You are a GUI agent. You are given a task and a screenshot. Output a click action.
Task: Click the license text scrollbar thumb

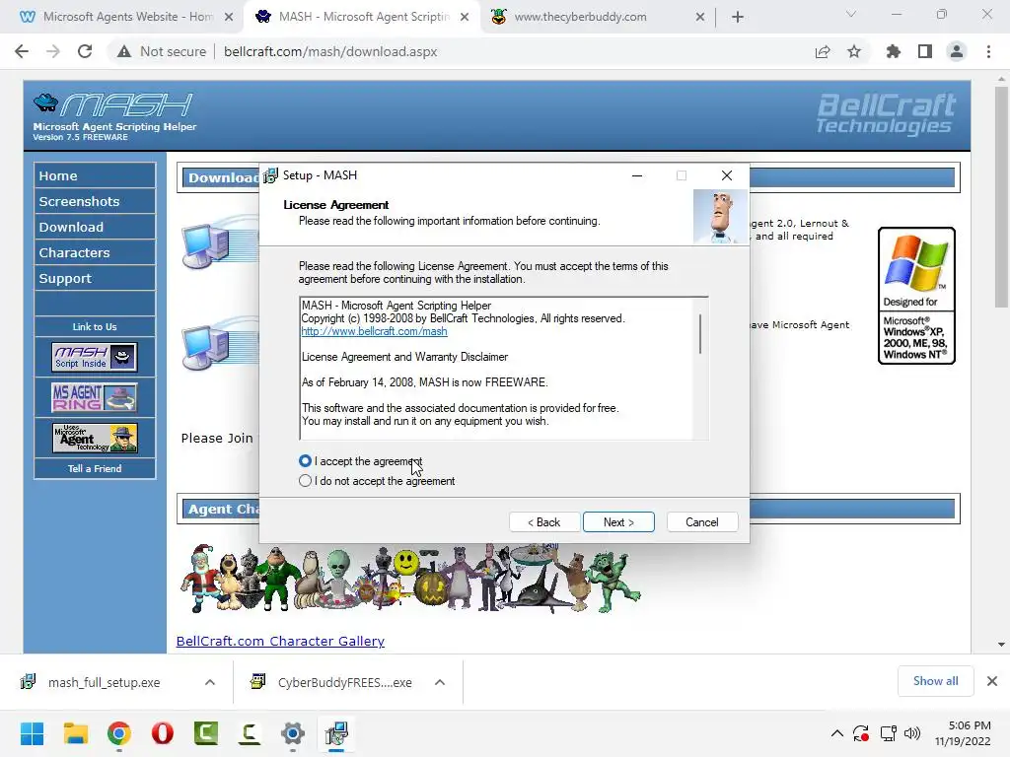pos(700,333)
